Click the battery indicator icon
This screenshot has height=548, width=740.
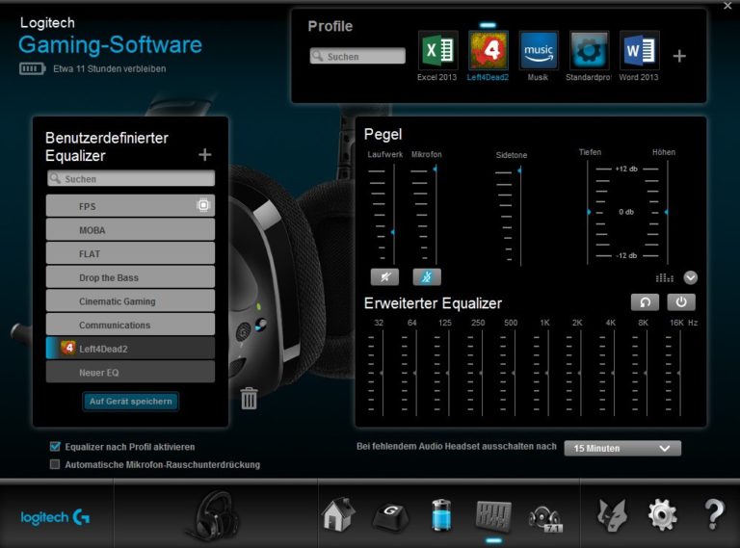(32, 68)
